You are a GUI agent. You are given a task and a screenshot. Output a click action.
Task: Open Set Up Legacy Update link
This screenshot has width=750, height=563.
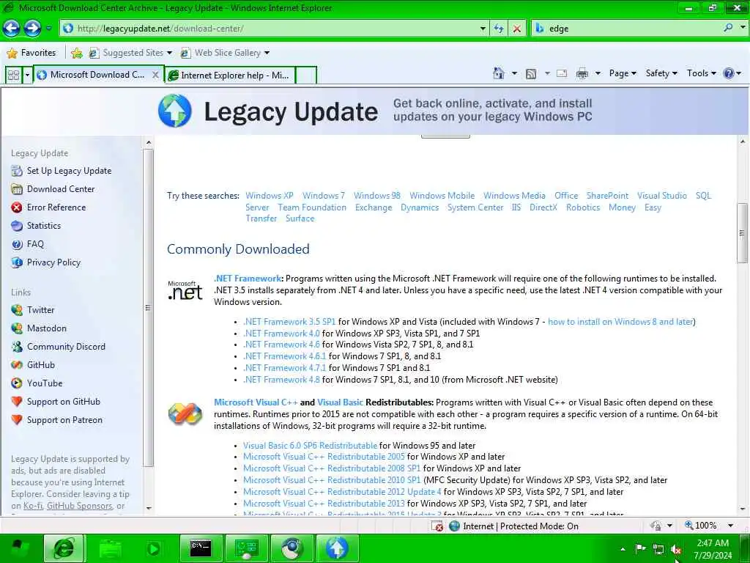[69, 170]
